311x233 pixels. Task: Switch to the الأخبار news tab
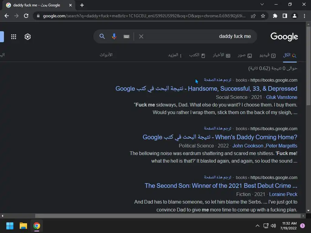[x=221, y=55]
